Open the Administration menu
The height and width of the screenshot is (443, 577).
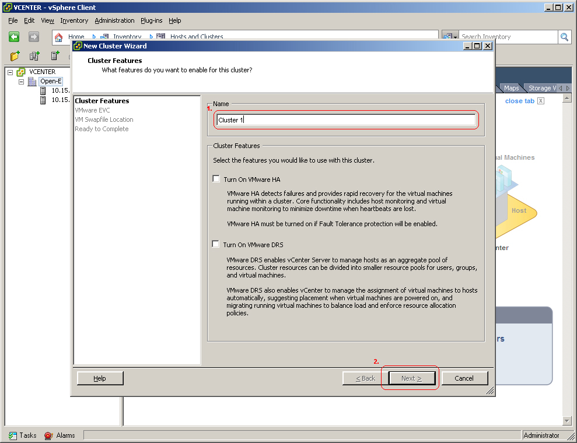click(114, 20)
